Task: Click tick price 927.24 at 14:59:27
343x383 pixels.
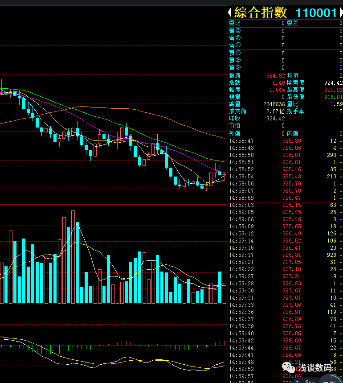Action: pyautogui.click(x=292, y=276)
